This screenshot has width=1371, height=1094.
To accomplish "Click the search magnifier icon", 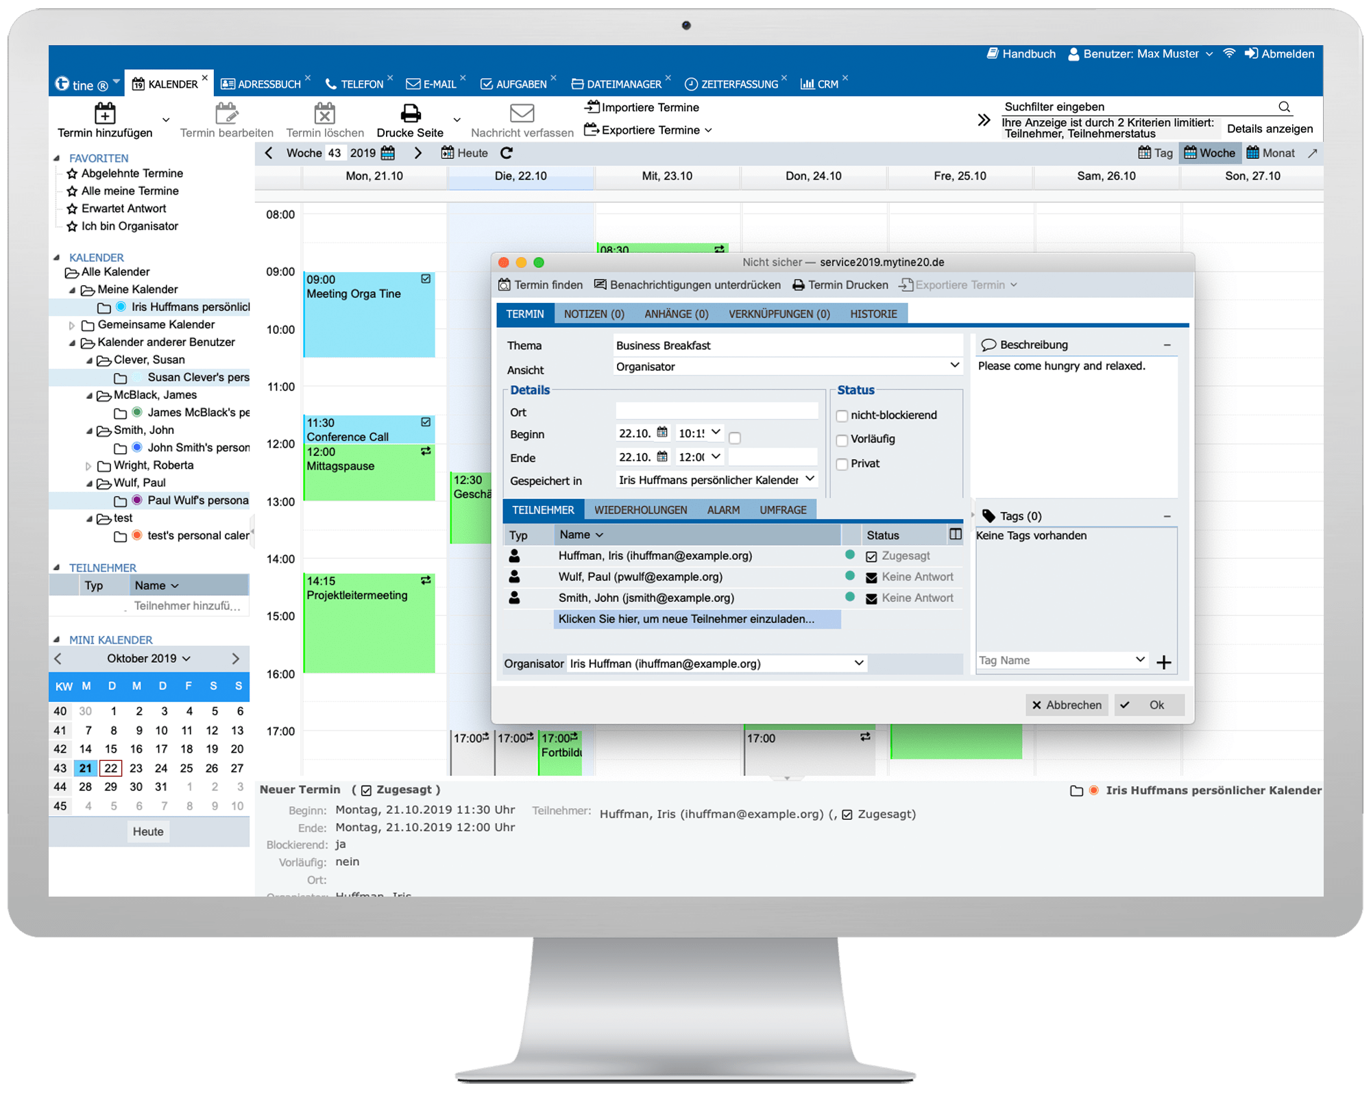I will 1284,106.
